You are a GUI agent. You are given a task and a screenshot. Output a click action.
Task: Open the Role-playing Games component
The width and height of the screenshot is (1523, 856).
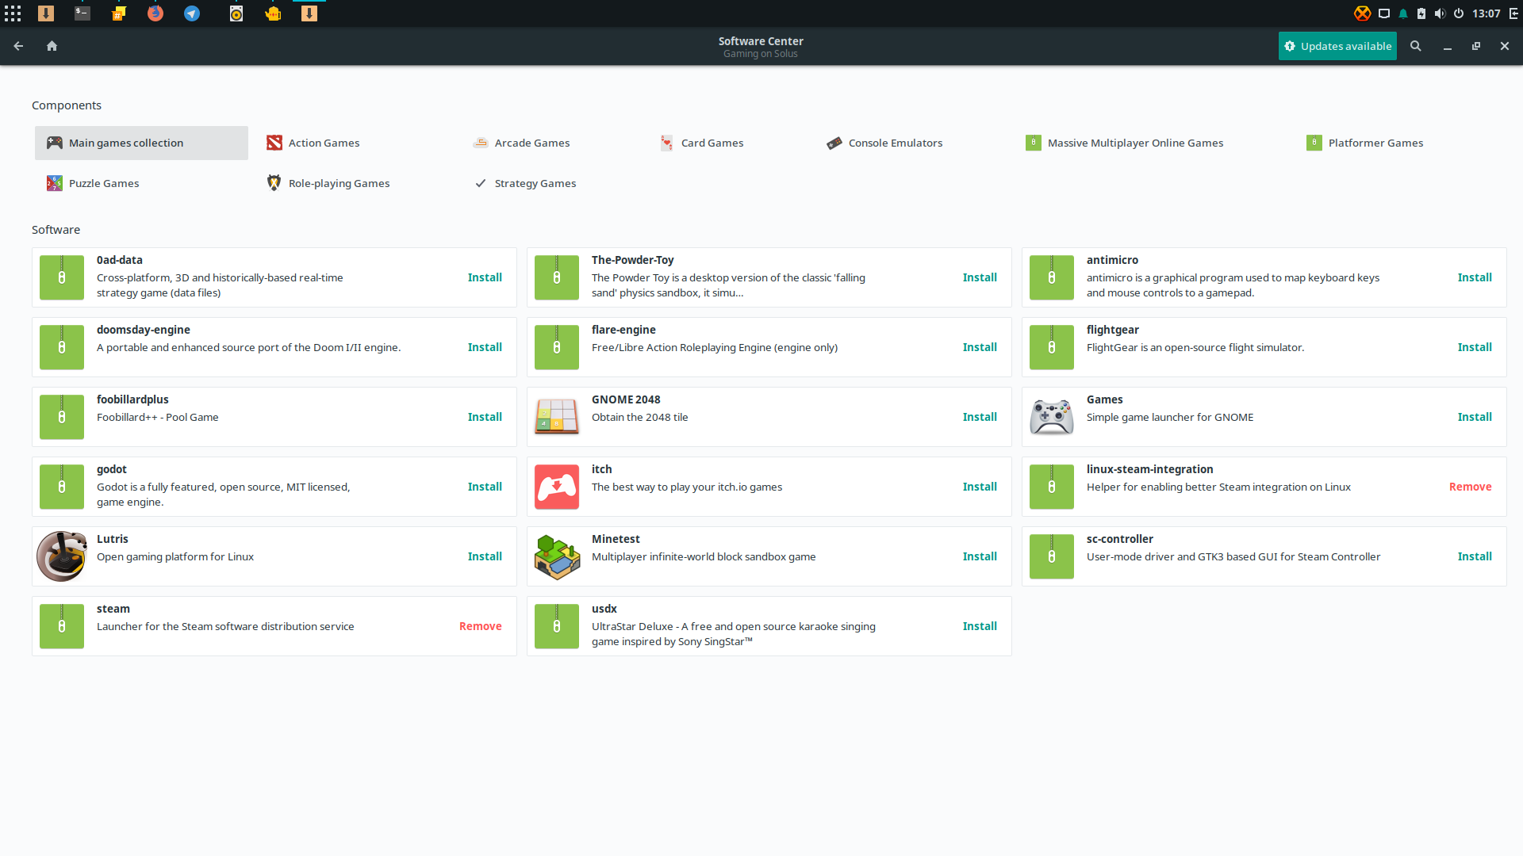(x=328, y=183)
